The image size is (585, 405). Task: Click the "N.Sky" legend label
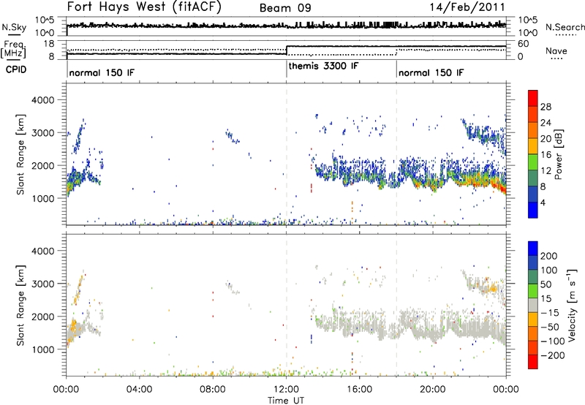click(x=14, y=27)
